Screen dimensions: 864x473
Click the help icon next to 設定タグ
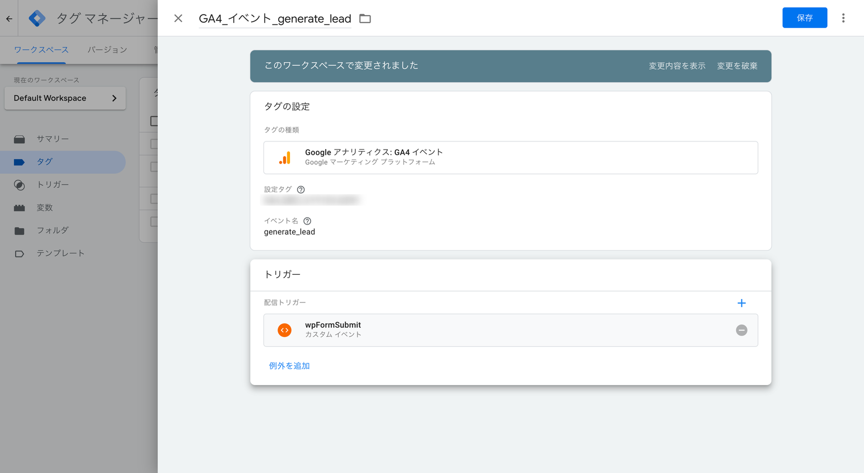pos(301,190)
